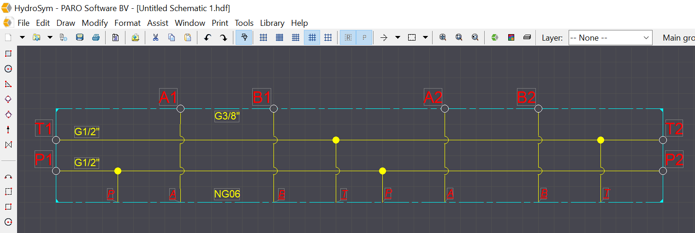Expand the dashed rectangle tool dropdown
695x233 pixels.
(x=425, y=38)
